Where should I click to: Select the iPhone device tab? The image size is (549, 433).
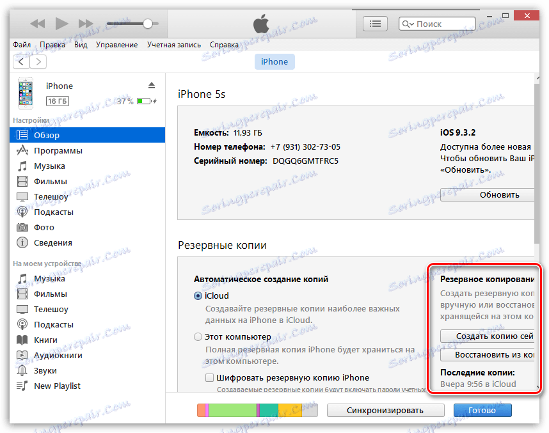click(274, 61)
